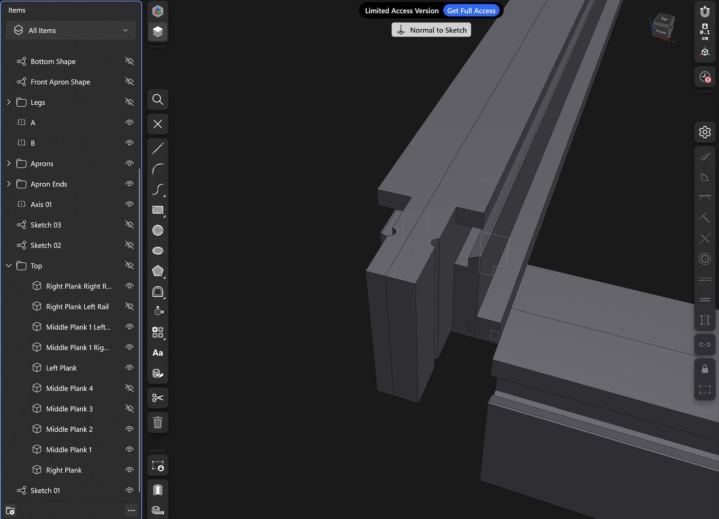Toggle the magnet snapping icon
The image size is (719, 519).
tap(705, 11)
